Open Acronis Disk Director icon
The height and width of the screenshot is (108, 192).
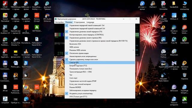point(16,41)
